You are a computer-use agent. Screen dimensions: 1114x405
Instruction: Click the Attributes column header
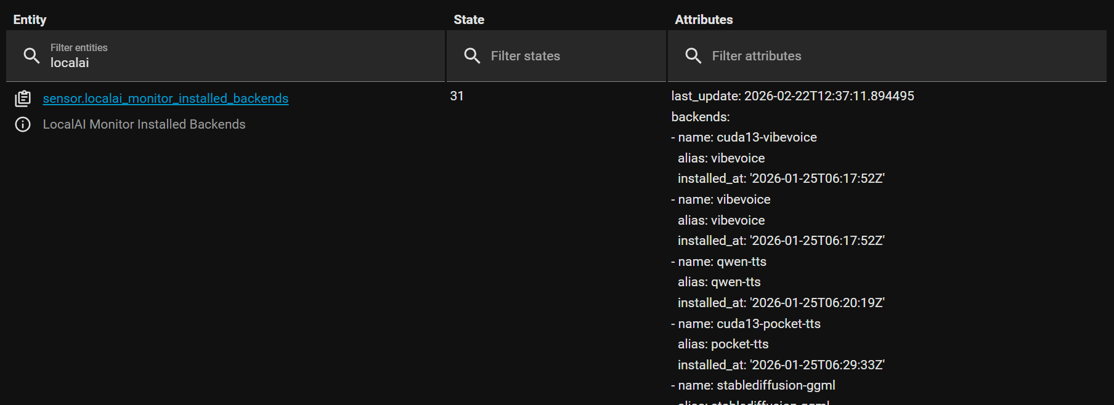(704, 20)
